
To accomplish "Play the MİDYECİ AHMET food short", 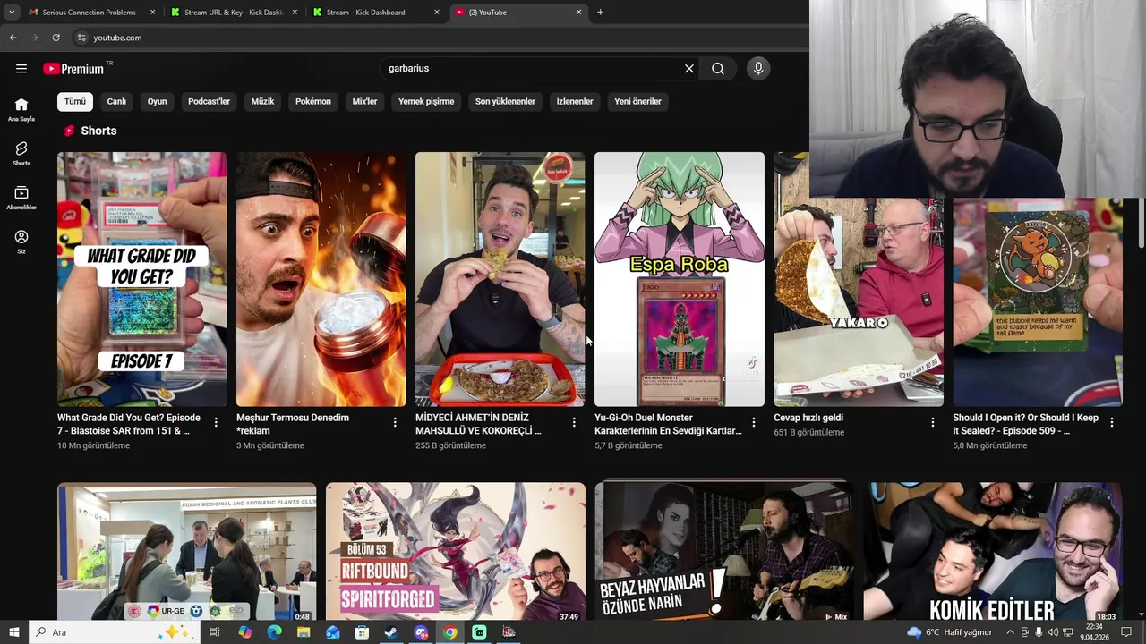I will tap(500, 279).
